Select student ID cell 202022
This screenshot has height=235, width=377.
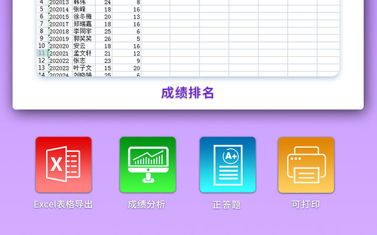[59, 61]
